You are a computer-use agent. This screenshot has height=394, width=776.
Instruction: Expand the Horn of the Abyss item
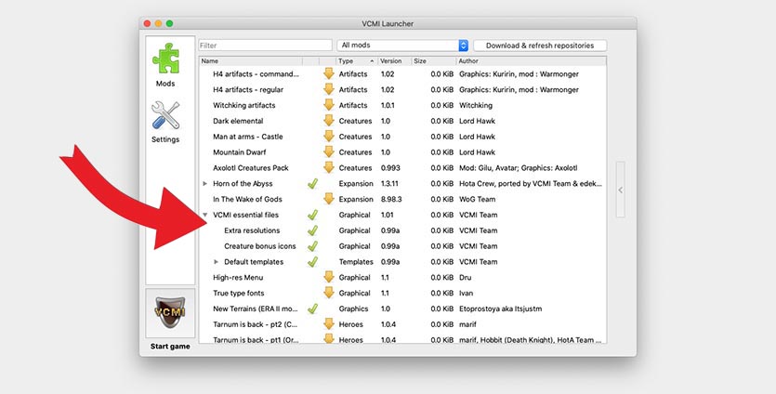tap(205, 184)
